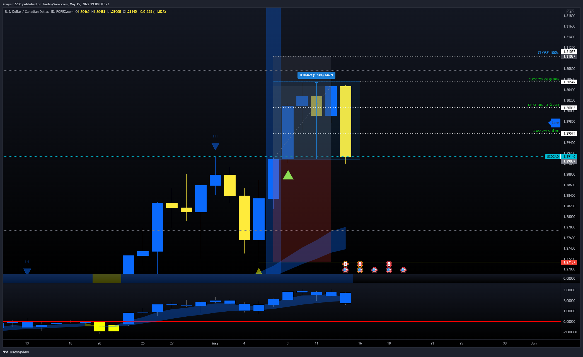Viewport: 583px width, 357px height.
Task: Click the olive up-triangle marker near the bottom
Action: (x=259, y=271)
